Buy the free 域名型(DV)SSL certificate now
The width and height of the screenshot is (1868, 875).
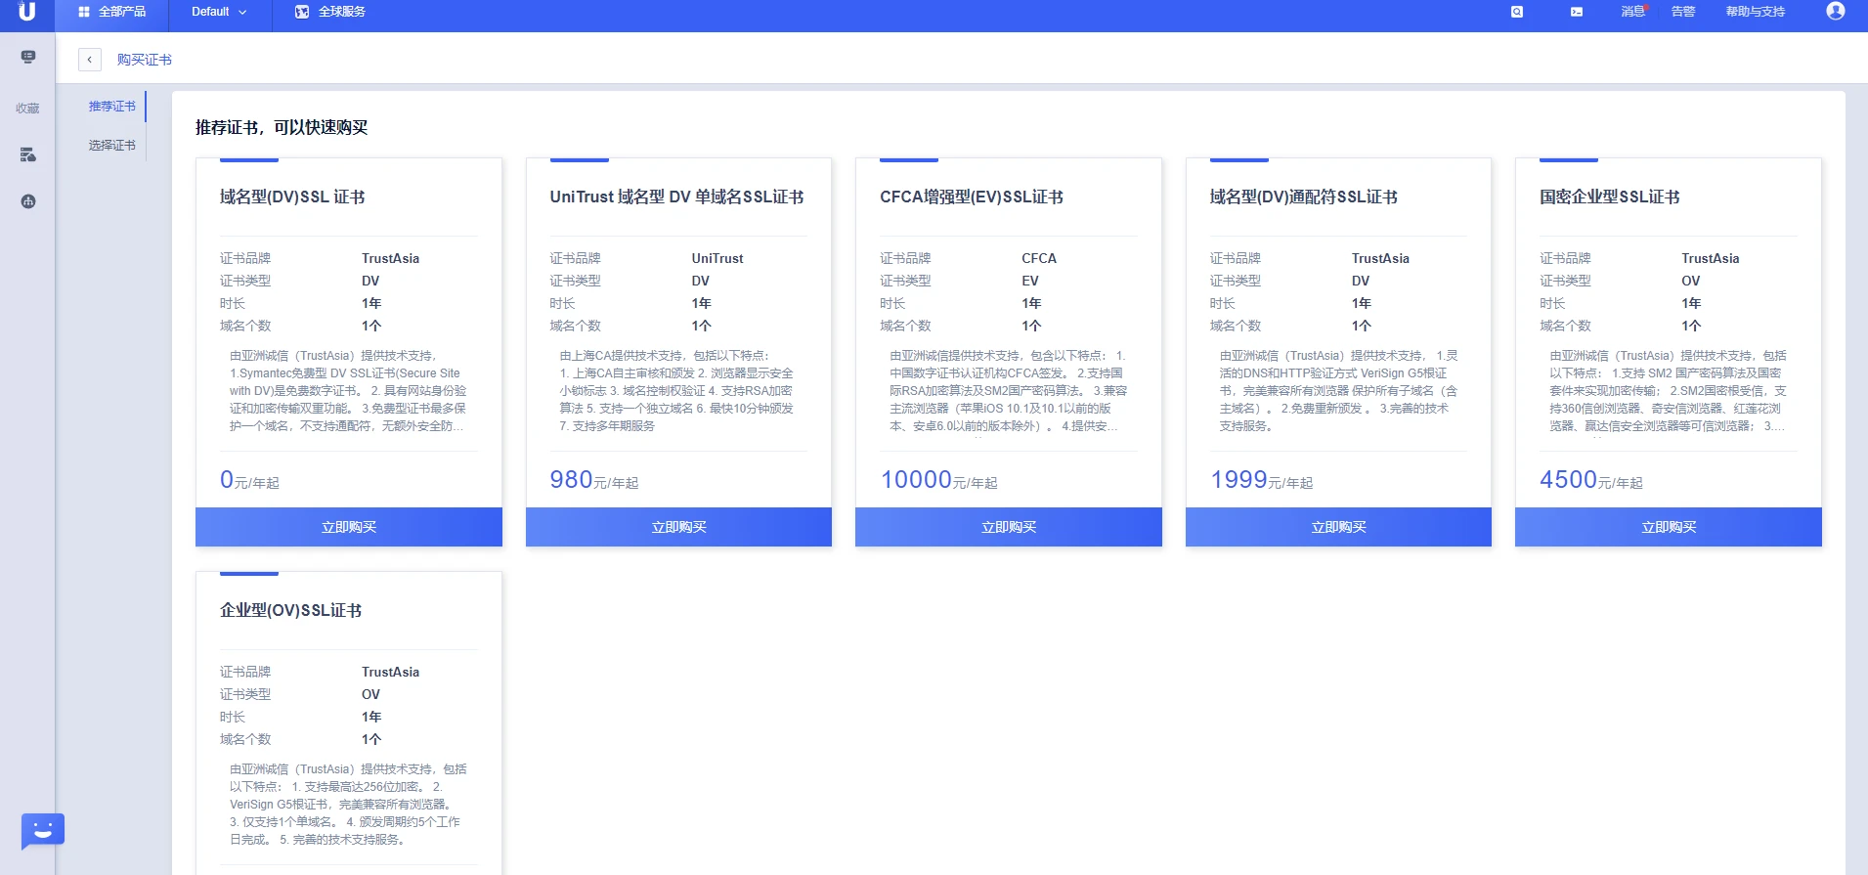click(x=349, y=527)
